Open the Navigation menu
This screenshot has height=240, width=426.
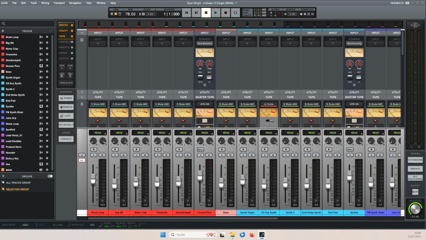click(x=75, y=3)
